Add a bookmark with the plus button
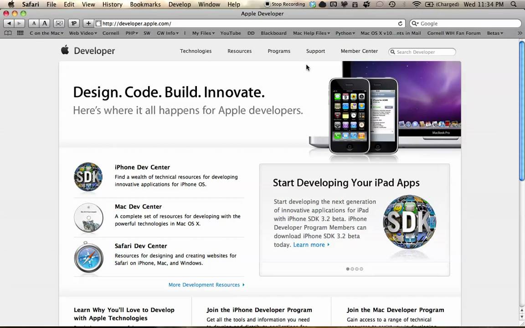The width and height of the screenshot is (525, 328). coord(88,23)
